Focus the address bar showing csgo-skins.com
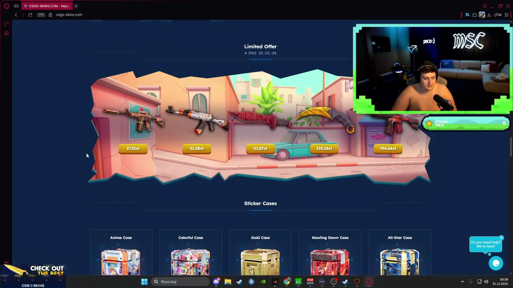 click(x=69, y=15)
